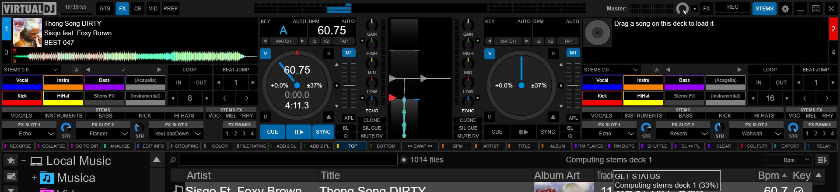Click the deck 1 pitch fader

[349, 85]
